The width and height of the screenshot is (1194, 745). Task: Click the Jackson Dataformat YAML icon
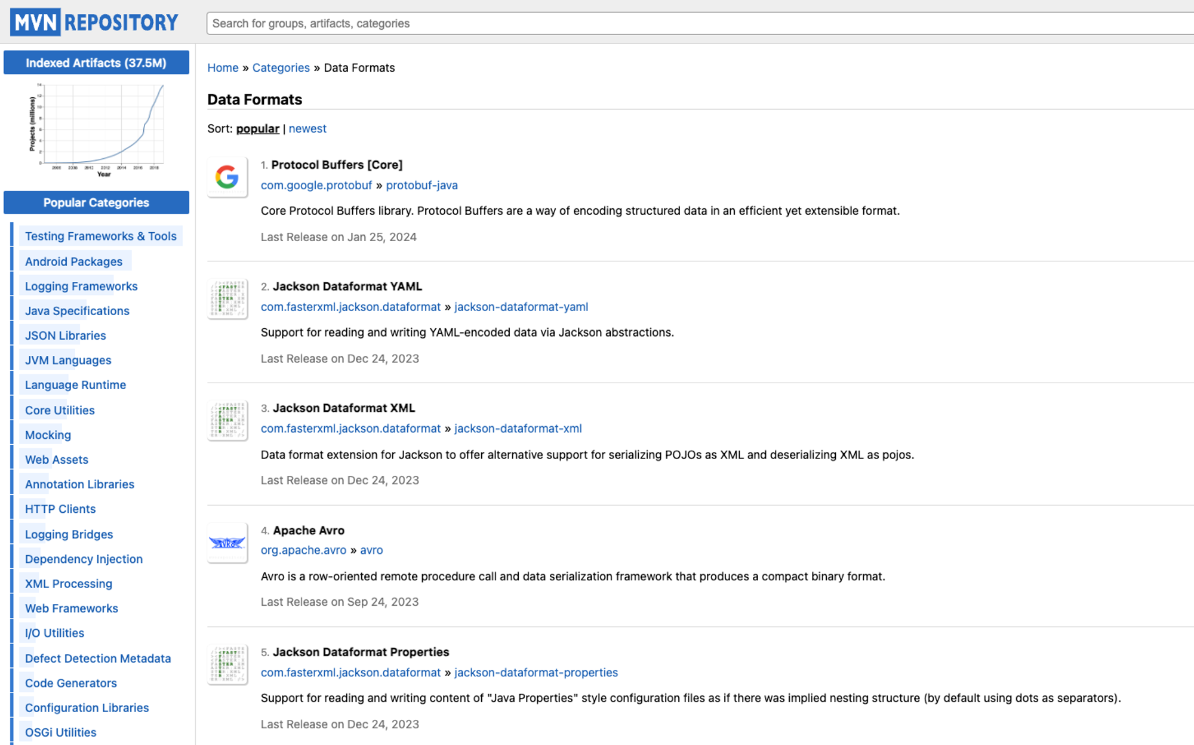(x=227, y=299)
